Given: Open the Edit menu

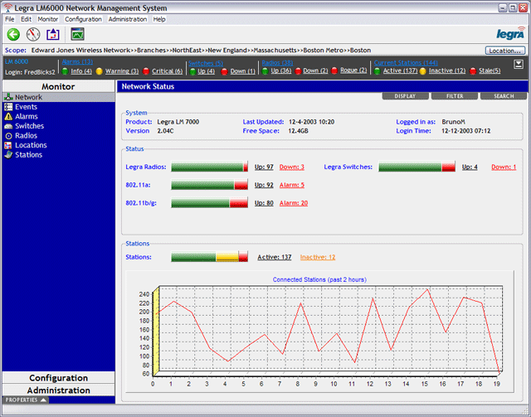Looking at the screenshot, I should click(26, 19).
